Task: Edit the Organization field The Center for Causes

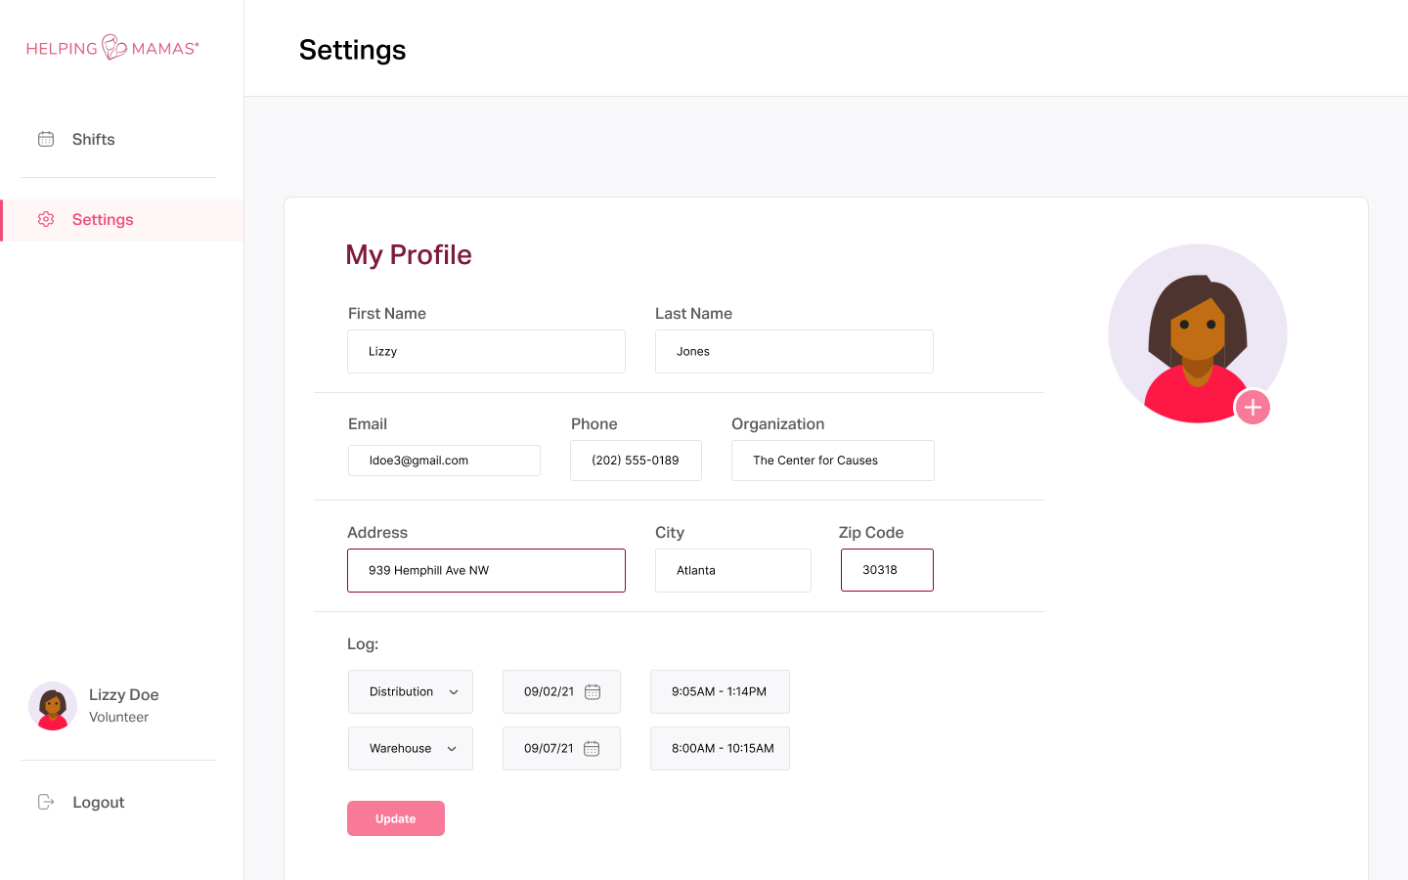Action: coord(833,461)
